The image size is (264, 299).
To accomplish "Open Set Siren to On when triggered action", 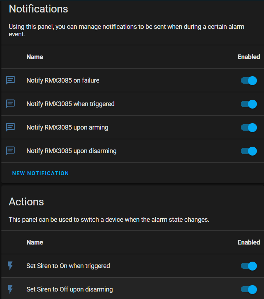I will 132,266.
